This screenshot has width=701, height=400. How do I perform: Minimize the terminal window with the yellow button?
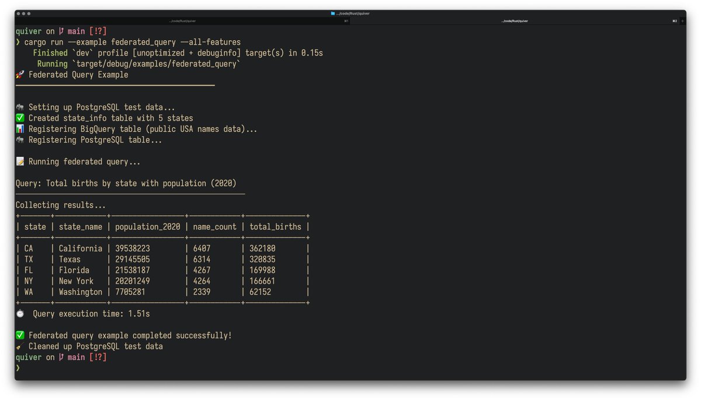click(25, 13)
